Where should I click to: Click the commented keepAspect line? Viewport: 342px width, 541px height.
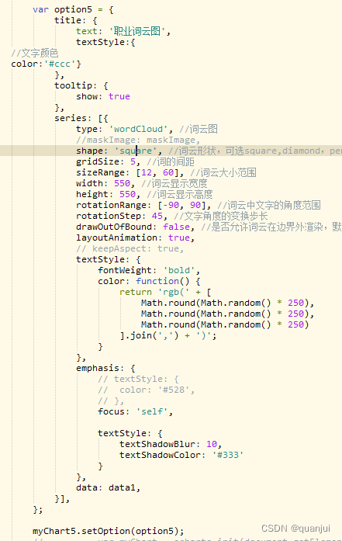pos(130,248)
